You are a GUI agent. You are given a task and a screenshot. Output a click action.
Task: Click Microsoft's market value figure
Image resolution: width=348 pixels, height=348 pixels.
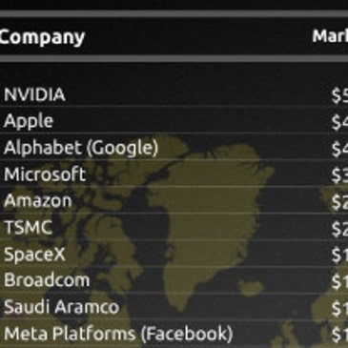click(x=339, y=175)
